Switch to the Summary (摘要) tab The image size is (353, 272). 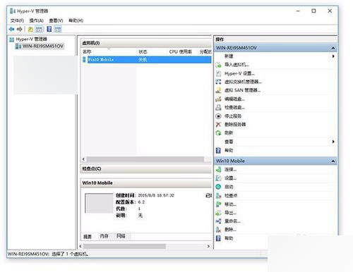(88, 237)
